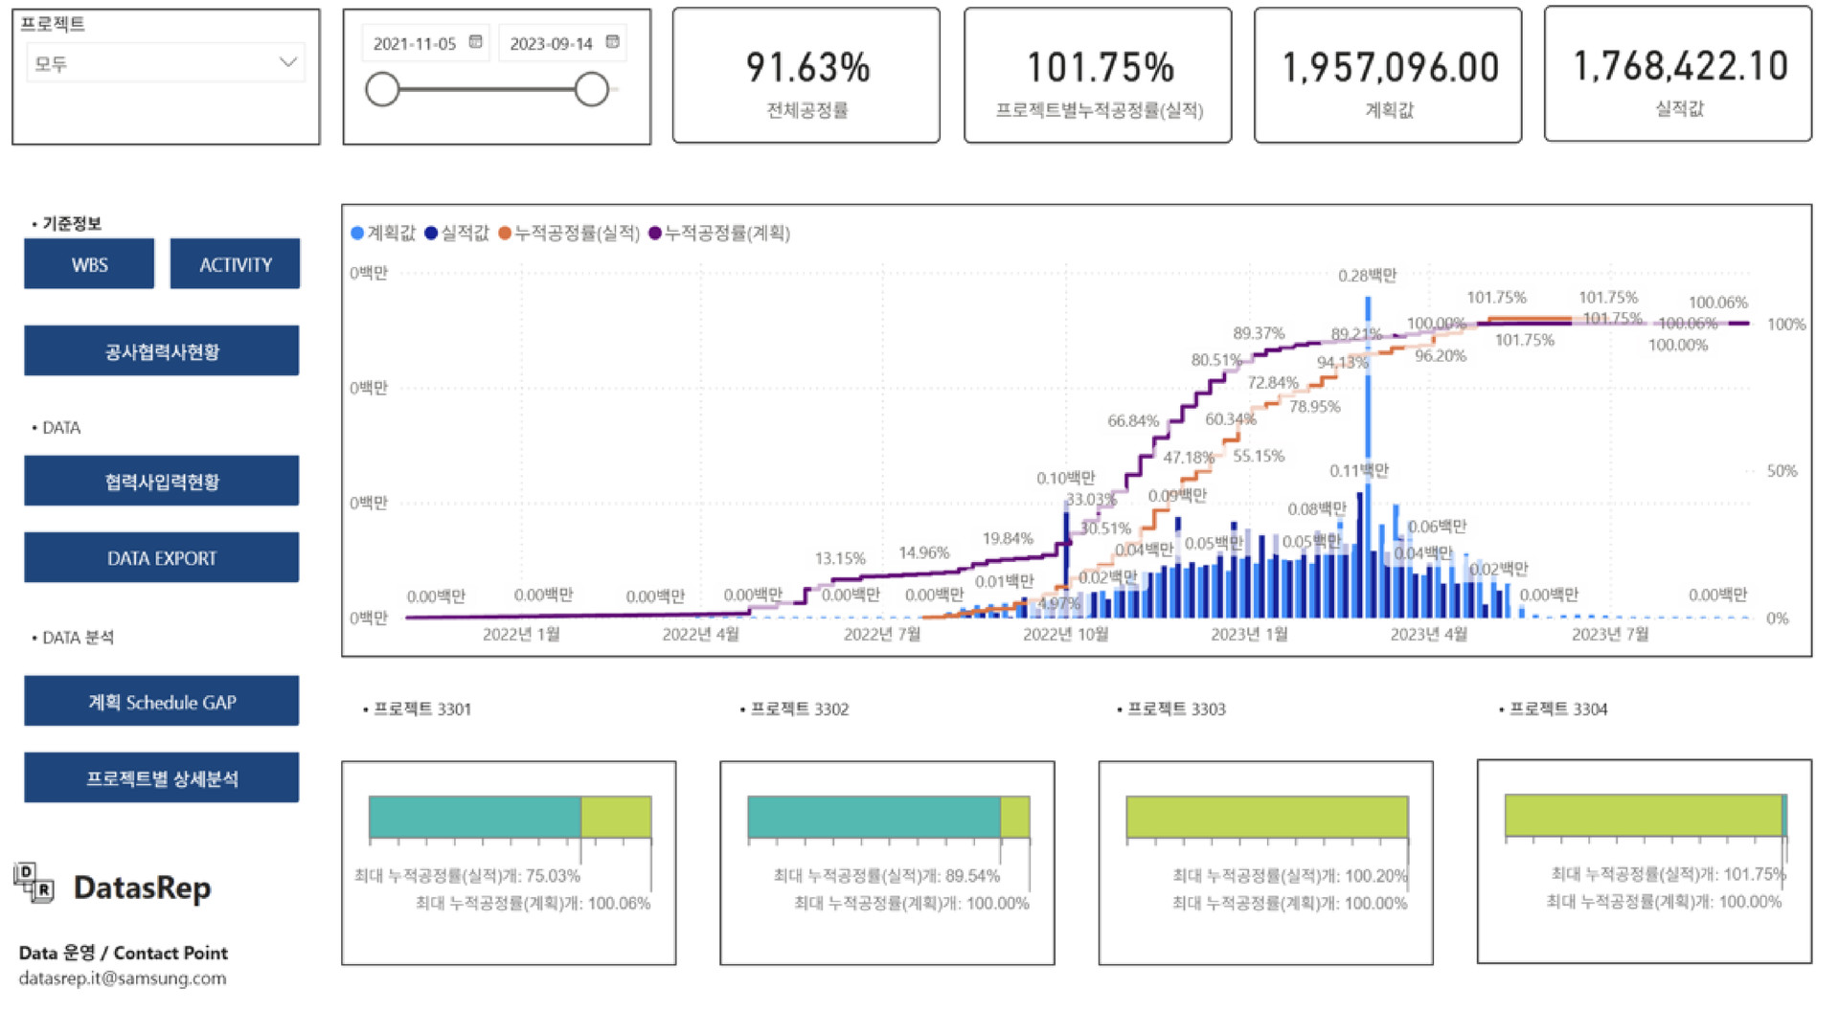
Task: Click the 2021-11-05 date input field
Action: (x=418, y=42)
